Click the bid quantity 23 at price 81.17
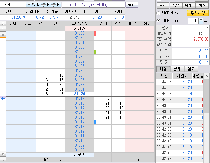 click(x=103, y=108)
